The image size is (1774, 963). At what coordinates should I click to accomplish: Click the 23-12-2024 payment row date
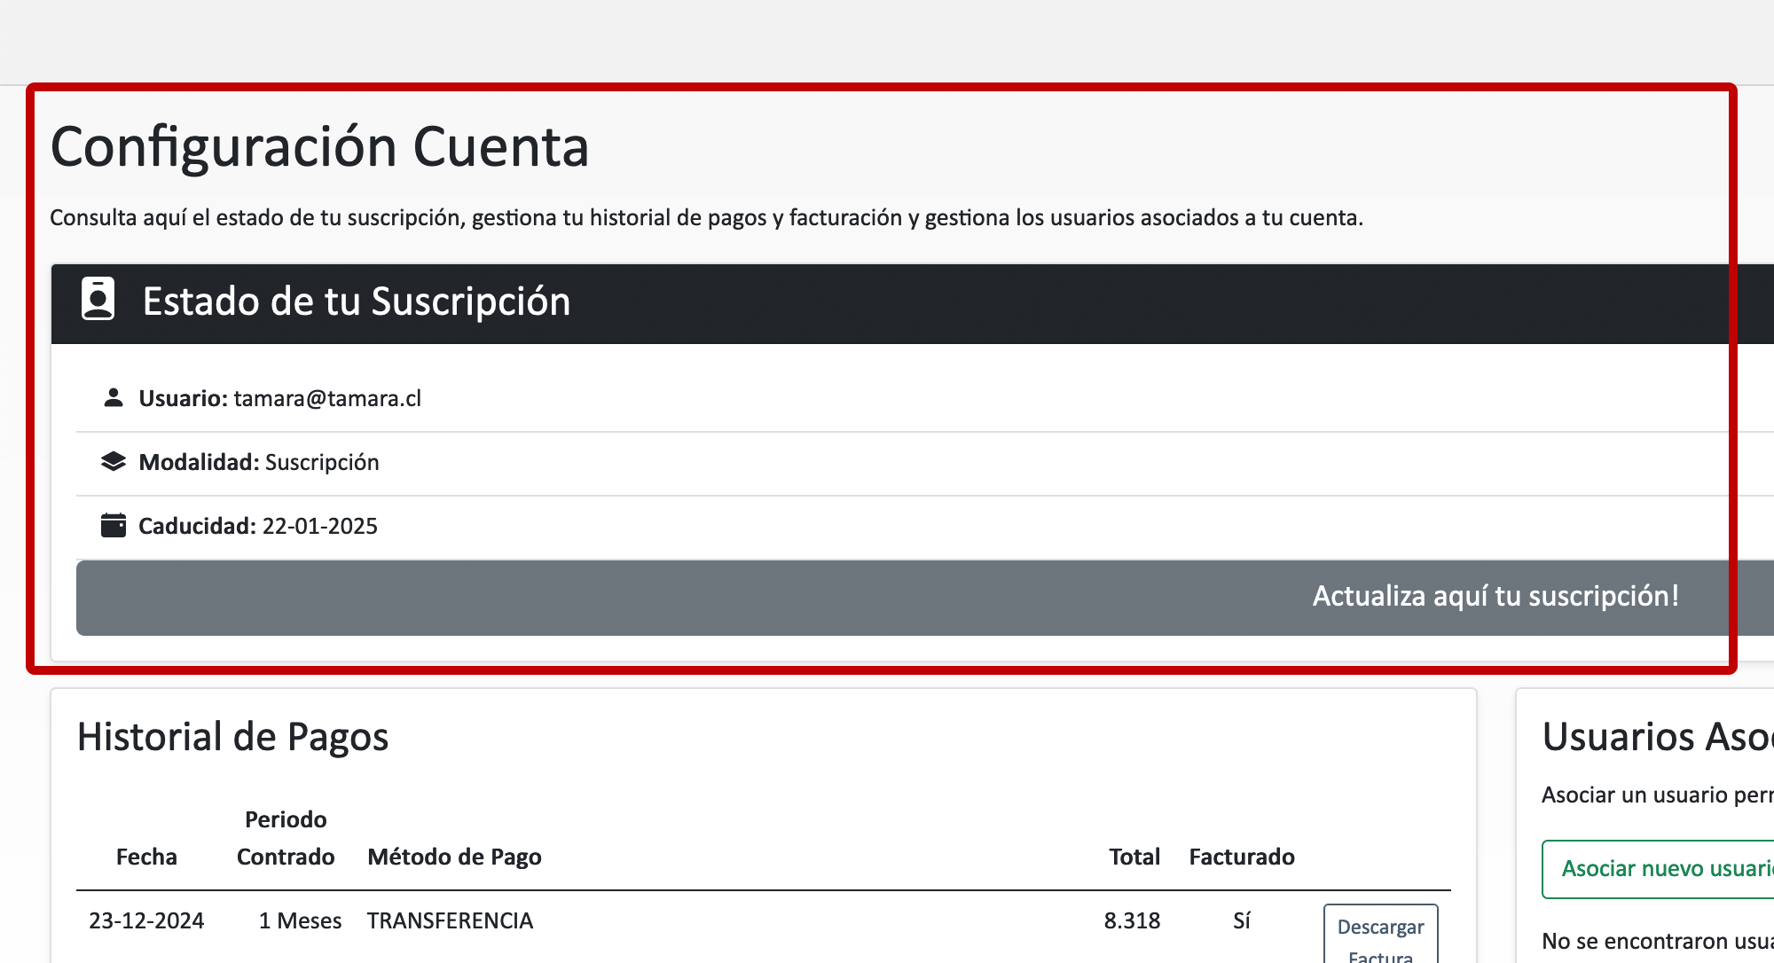tap(146, 921)
